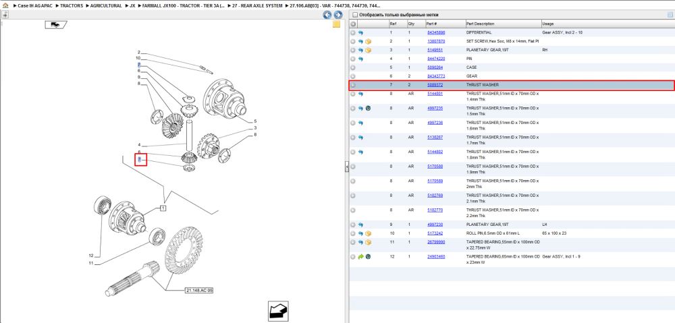Open part number 5173242 link

click(435, 233)
